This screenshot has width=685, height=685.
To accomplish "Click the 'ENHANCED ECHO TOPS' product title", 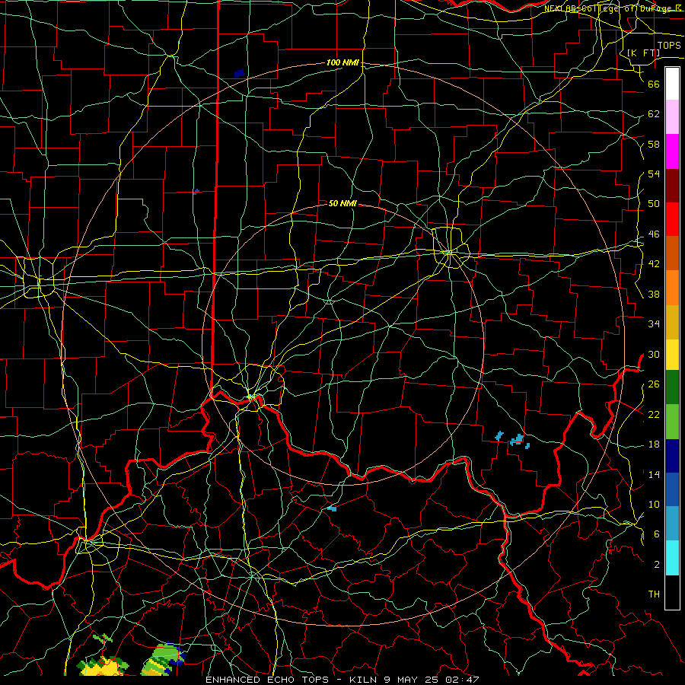I will (267, 680).
